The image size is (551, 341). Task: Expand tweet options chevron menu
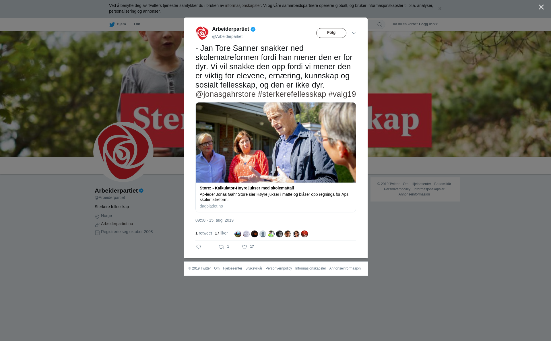(354, 33)
